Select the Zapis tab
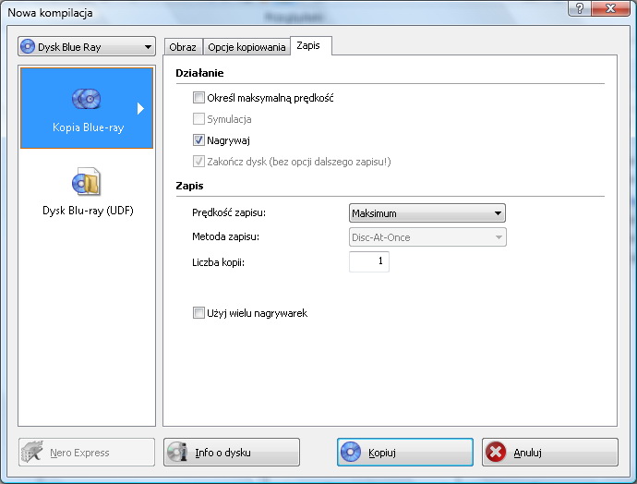The width and height of the screenshot is (637, 484). tap(310, 45)
